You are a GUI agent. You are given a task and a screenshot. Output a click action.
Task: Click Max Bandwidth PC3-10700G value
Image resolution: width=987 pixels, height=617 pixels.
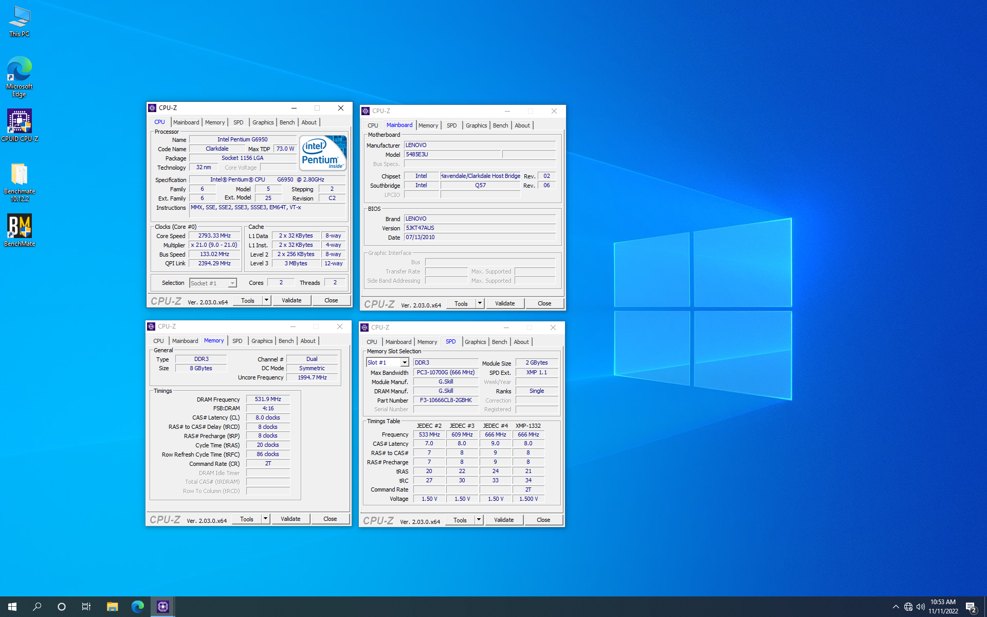[446, 372]
